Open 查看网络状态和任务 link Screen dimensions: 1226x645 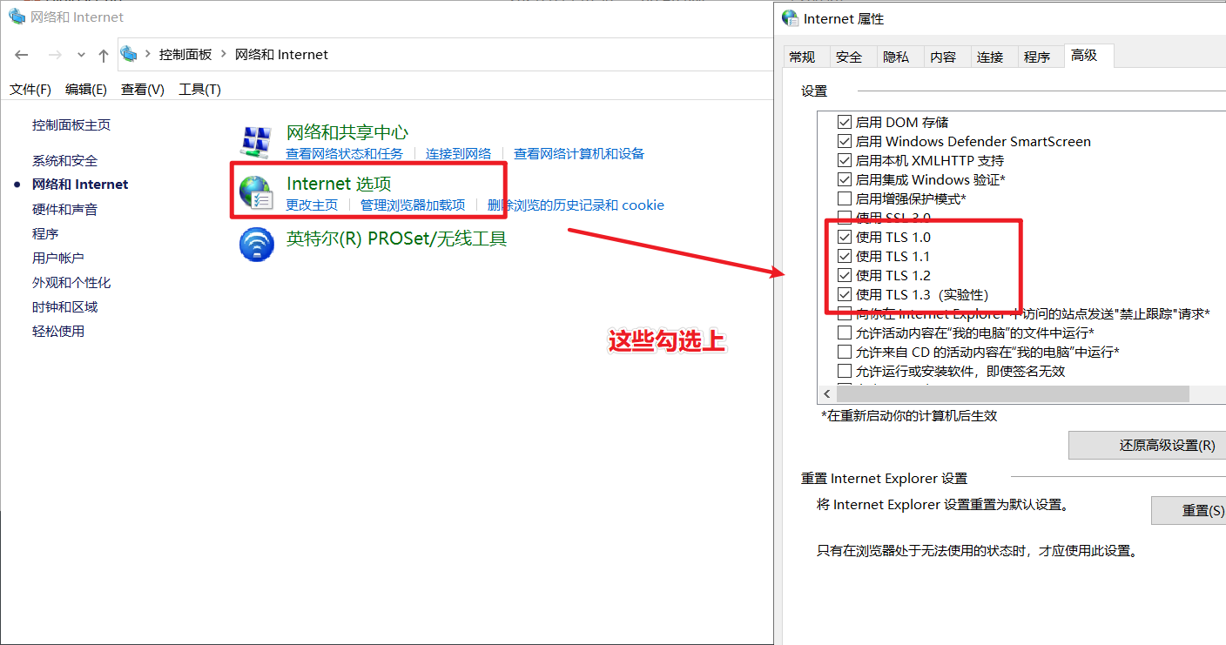(345, 154)
